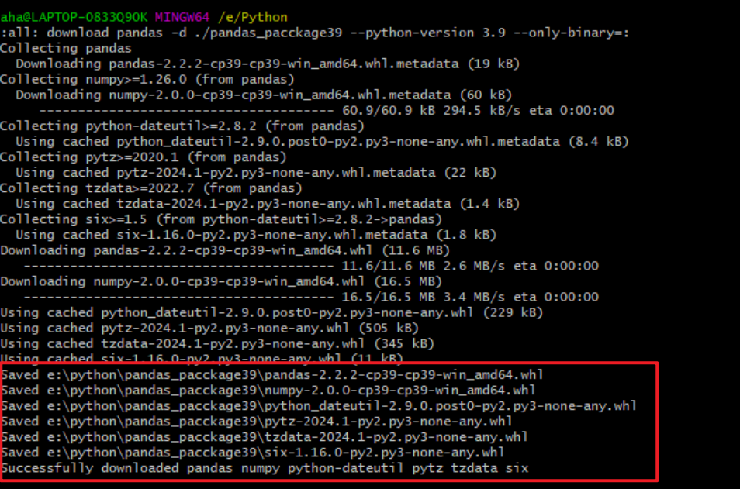Click the 'Collecting six>=1.5' line
Screen dimensions: 740x489
coord(221,220)
